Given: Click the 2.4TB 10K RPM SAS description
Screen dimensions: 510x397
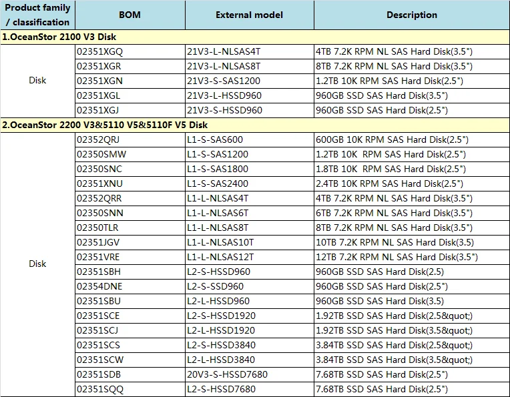Looking at the screenshot, I should click(390, 183).
